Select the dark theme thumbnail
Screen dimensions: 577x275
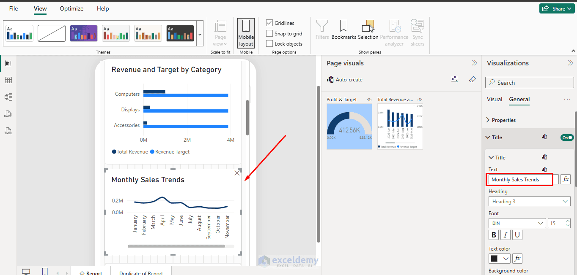(180, 33)
